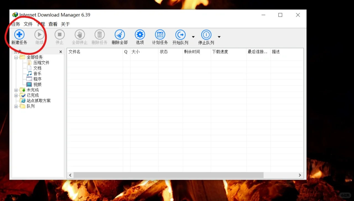Open the 下载 menu
Screen dimensions: 354x201
pyautogui.click(x=40, y=24)
